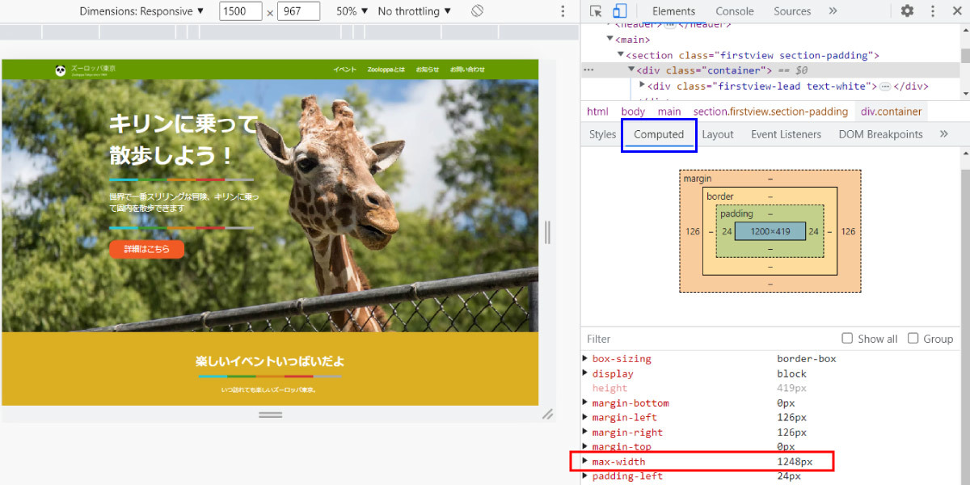Open the Customize DevTools three-dot menu
This screenshot has width=970, height=485.
pyautogui.click(x=933, y=11)
